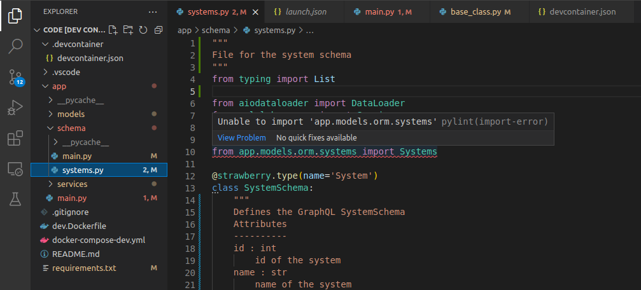Click the Explorer more actions ellipsis

(x=153, y=12)
